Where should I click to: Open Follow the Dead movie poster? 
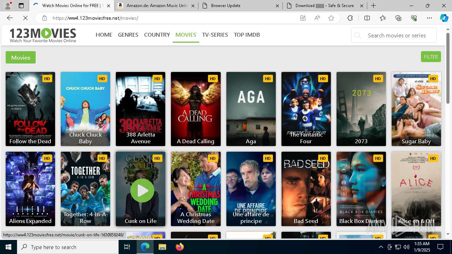click(x=30, y=109)
